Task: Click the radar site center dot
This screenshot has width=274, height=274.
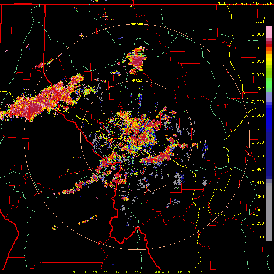Action: [137, 137]
